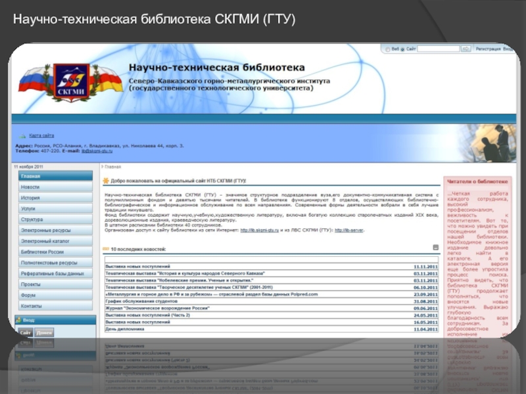Click the search input field
This screenshot has width=526, height=394.
[x=438, y=49]
